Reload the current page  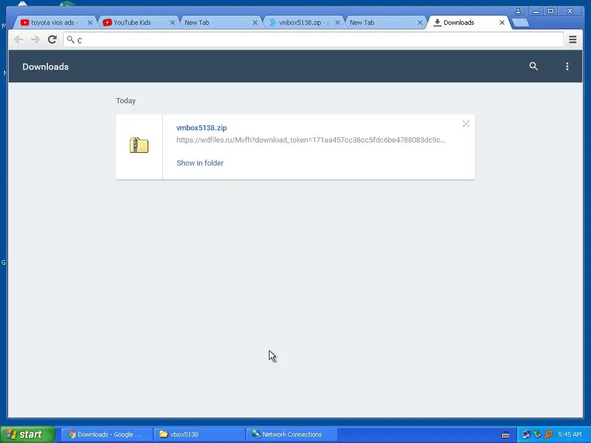(x=52, y=40)
